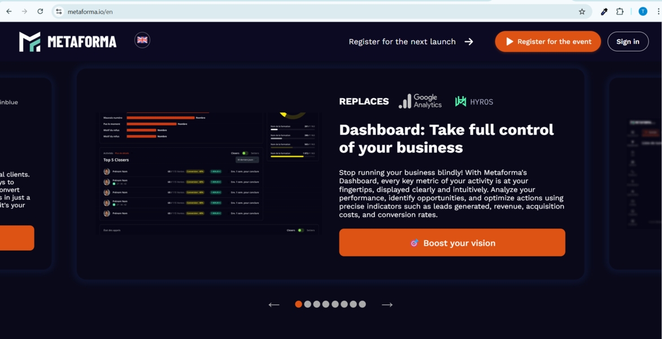Click the Sign in button
This screenshot has height=339, width=662.
pos(628,41)
